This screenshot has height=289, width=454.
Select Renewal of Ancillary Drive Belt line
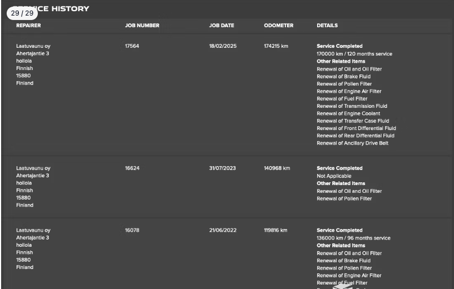click(x=352, y=143)
